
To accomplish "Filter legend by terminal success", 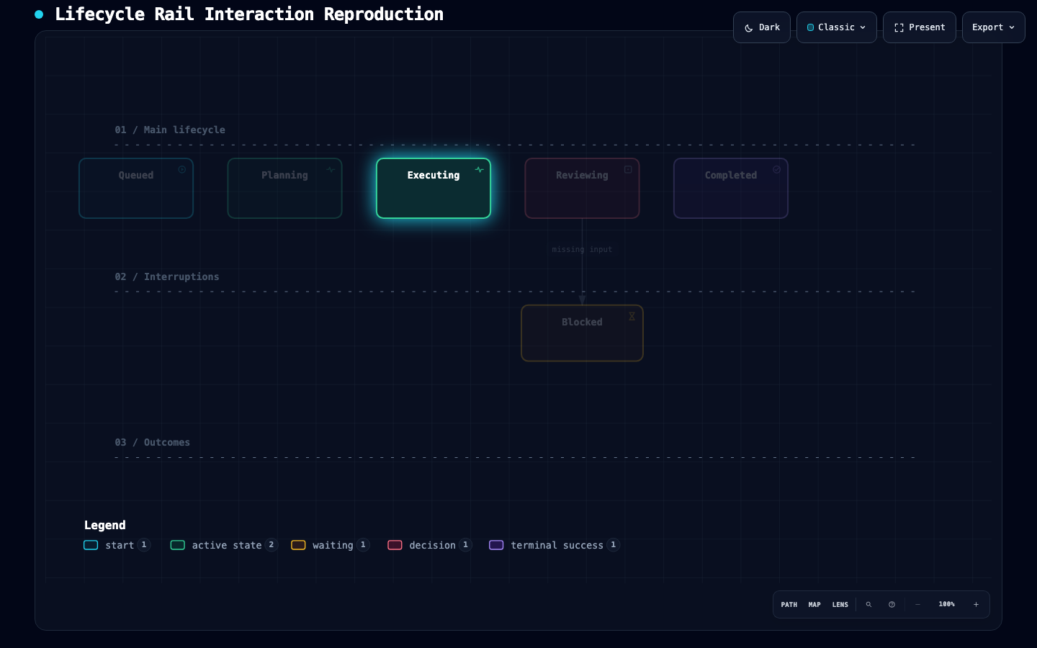I will (x=555, y=545).
